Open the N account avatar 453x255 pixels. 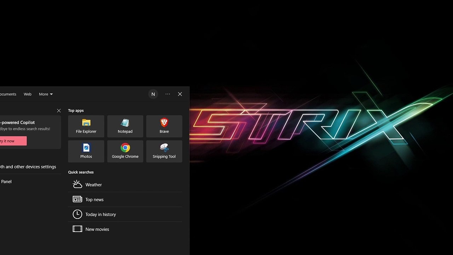pos(153,94)
